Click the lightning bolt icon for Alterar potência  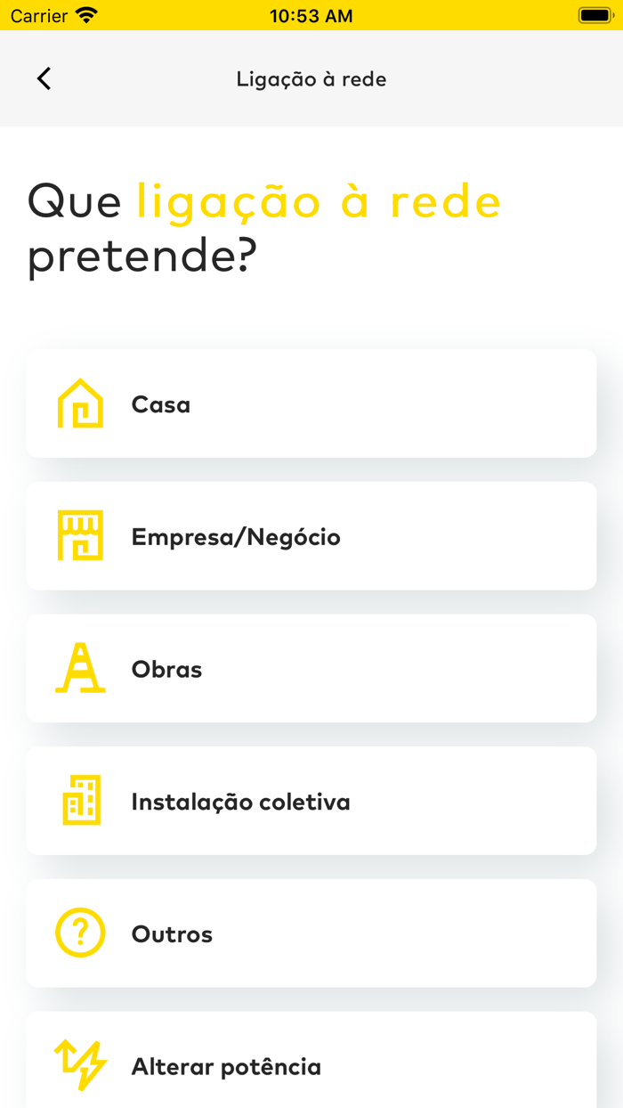coord(80,1065)
